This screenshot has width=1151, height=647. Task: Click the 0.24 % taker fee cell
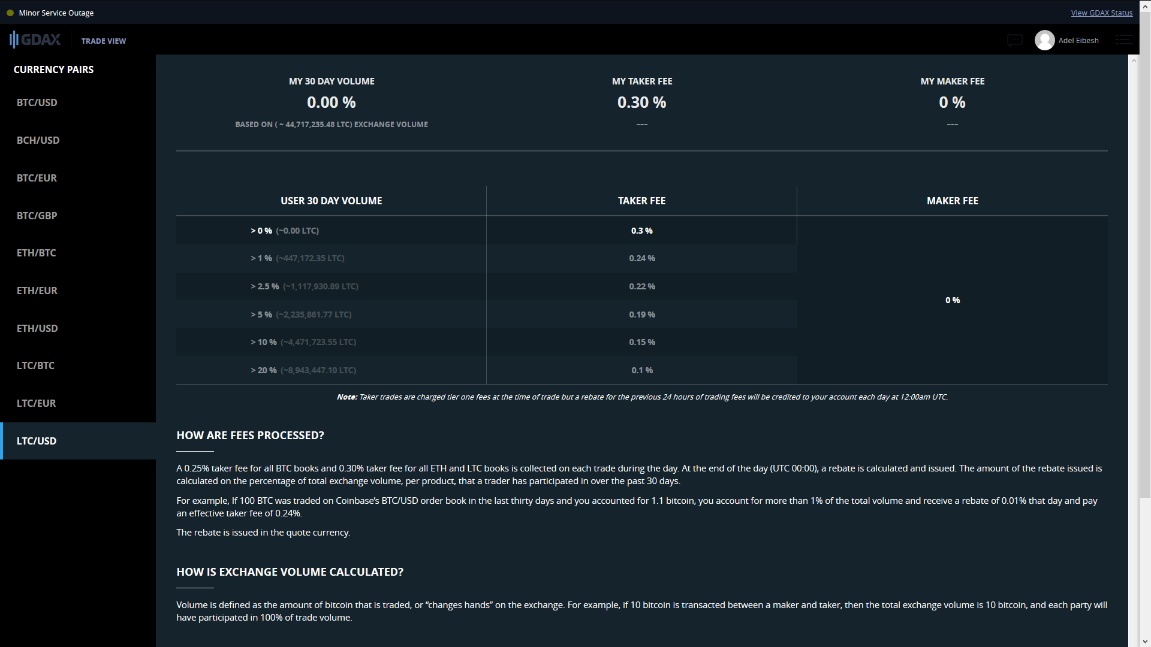(x=642, y=258)
